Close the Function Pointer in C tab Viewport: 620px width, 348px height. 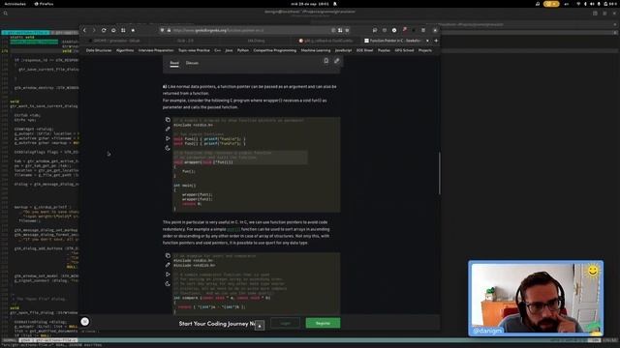tap(427, 41)
